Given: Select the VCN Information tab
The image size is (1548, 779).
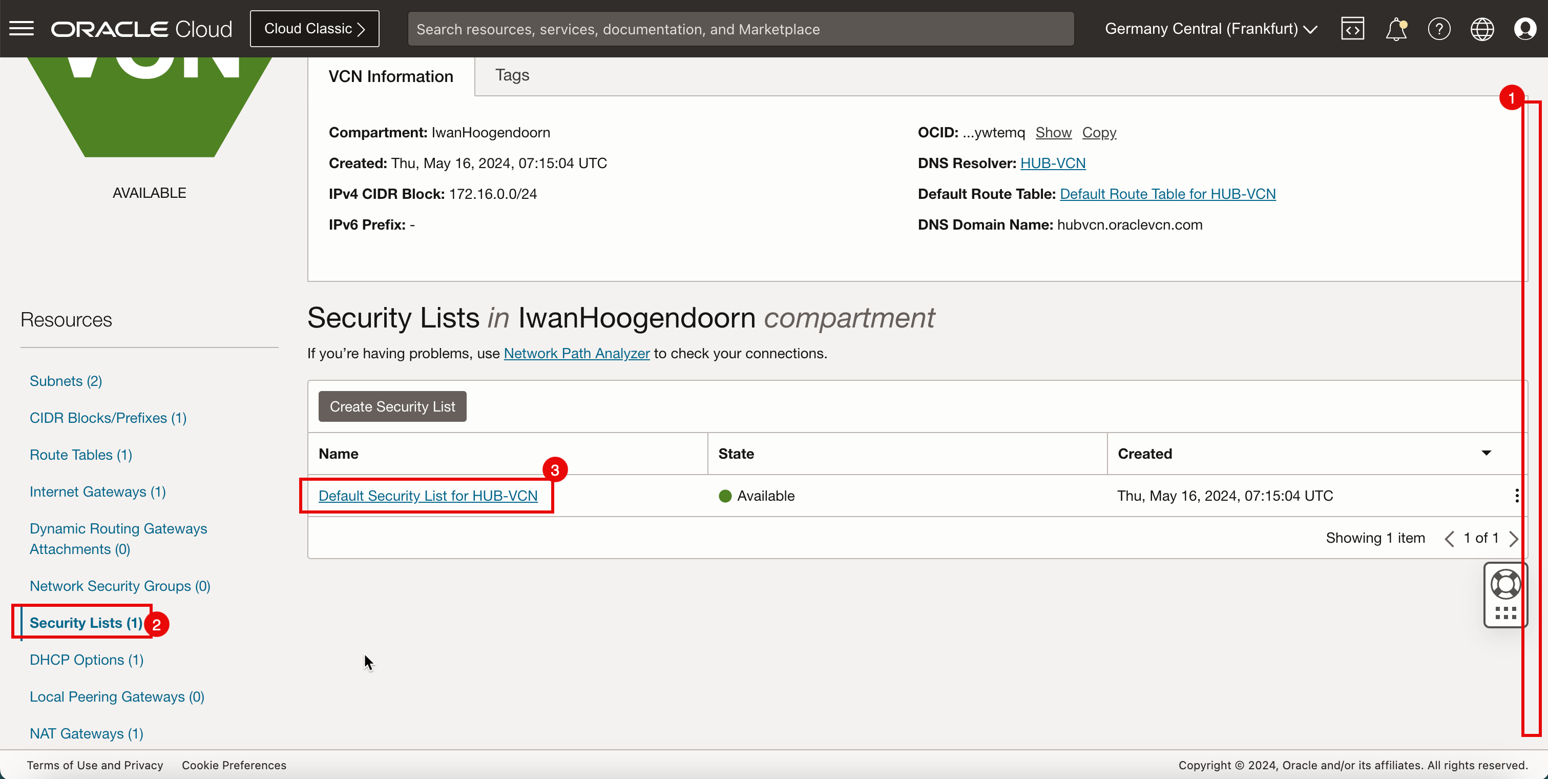Looking at the screenshot, I should pyautogui.click(x=391, y=76).
